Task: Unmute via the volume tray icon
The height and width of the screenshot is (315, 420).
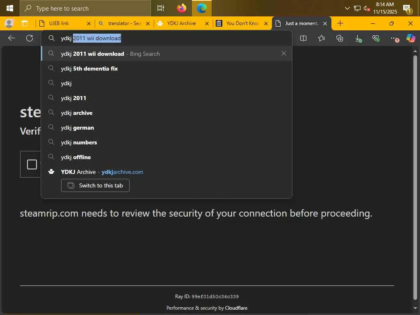Action: click(366, 8)
